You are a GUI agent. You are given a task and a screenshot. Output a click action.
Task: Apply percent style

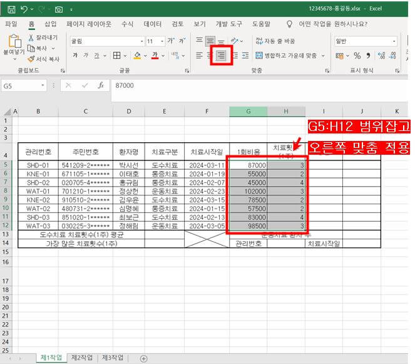pyautogui.click(x=357, y=56)
